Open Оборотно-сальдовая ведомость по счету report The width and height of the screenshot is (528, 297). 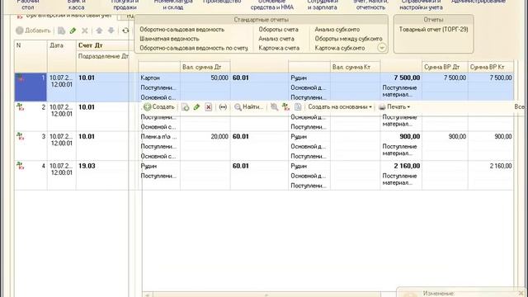point(194,48)
